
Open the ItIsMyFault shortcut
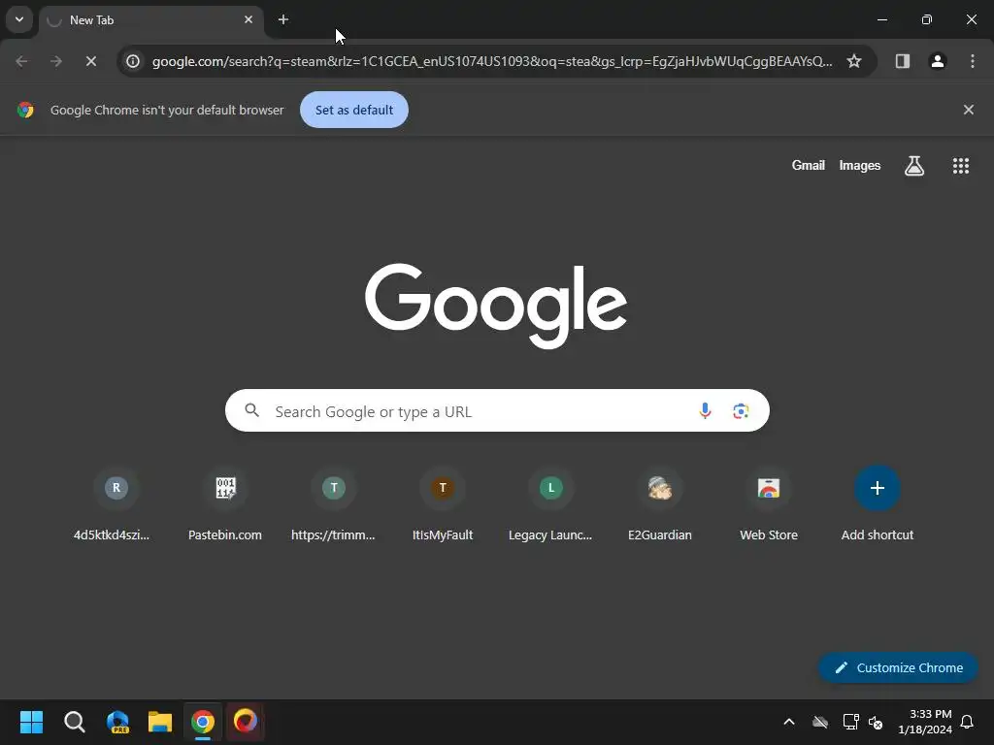pyautogui.click(x=443, y=504)
